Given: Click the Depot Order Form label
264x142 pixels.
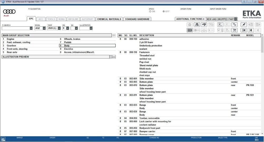Looking at the screenshot, I should pos(218,9).
